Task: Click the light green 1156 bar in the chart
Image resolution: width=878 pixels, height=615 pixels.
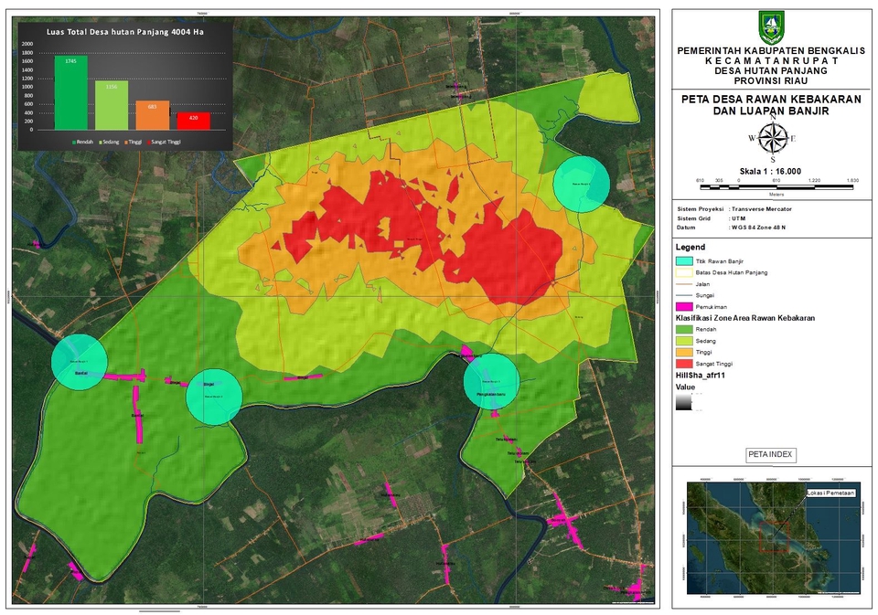Action: (x=112, y=106)
